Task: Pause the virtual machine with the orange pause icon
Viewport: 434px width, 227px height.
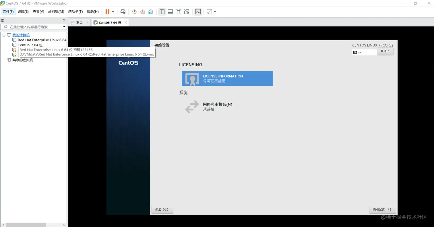Action: 107,12
